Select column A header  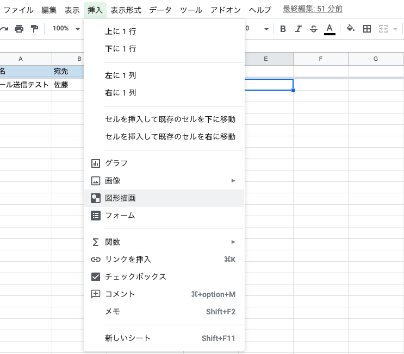(x=26, y=59)
